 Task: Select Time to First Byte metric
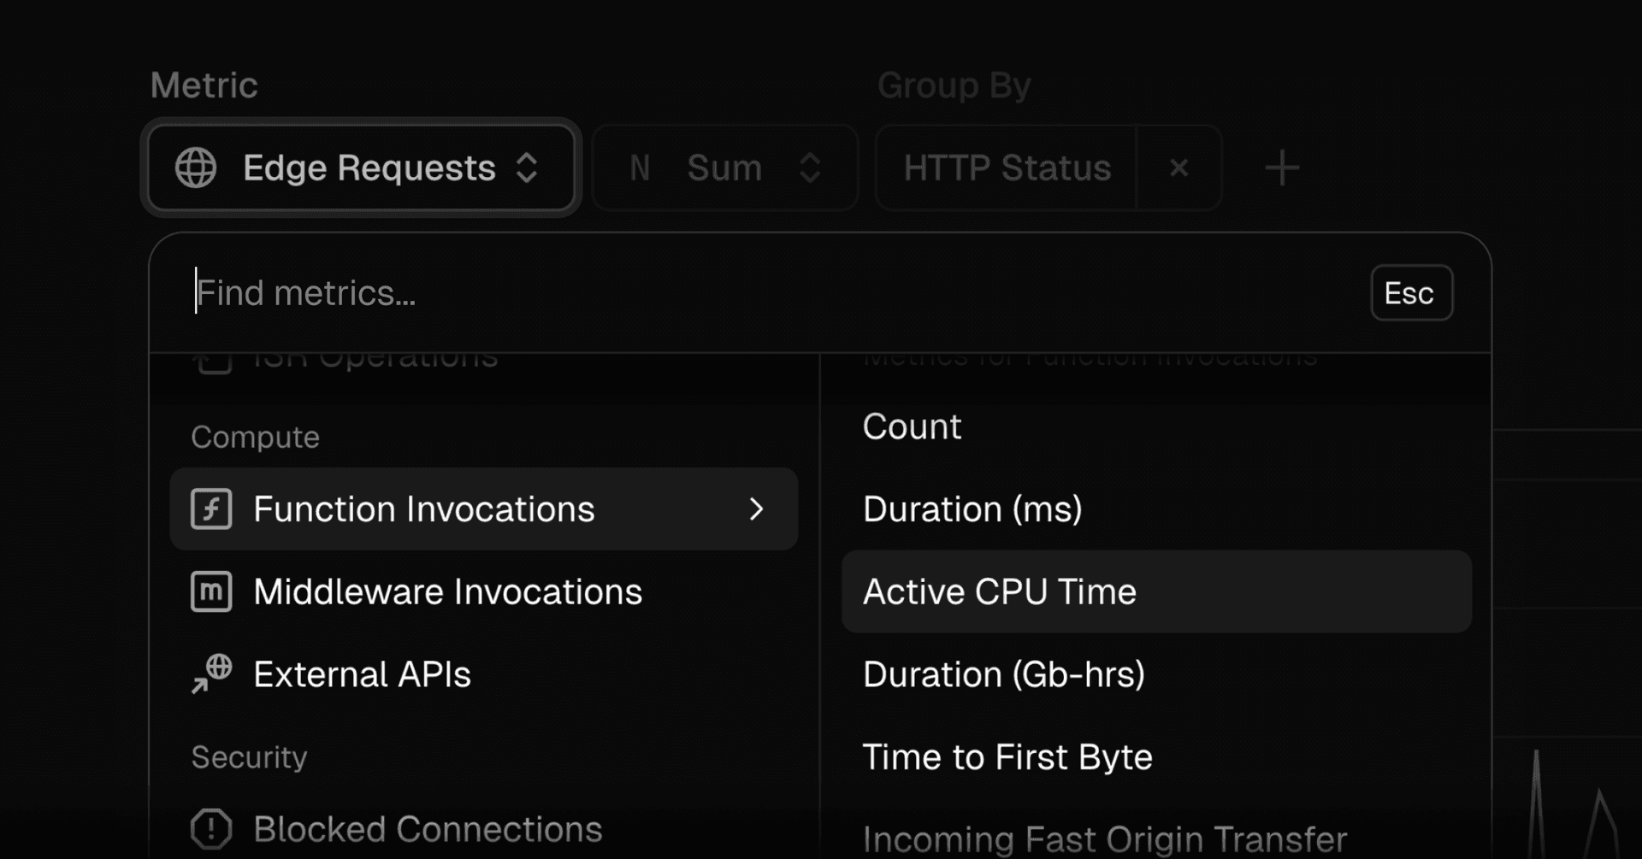click(x=1007, y=757)
